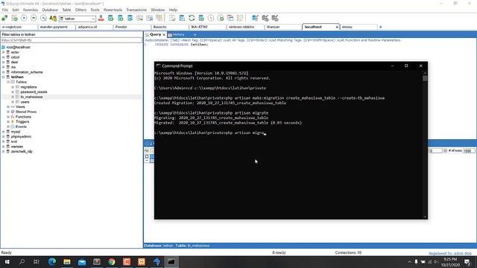
Task: Click the leftmost of the three rightmost toolbar icons
Action: 255,18
